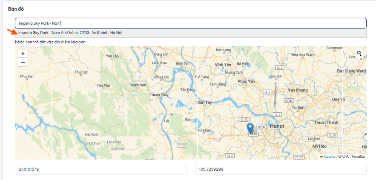Click the Hưng Hóa label on map
Screen dimensions: 376x180
tap(161, 77)
